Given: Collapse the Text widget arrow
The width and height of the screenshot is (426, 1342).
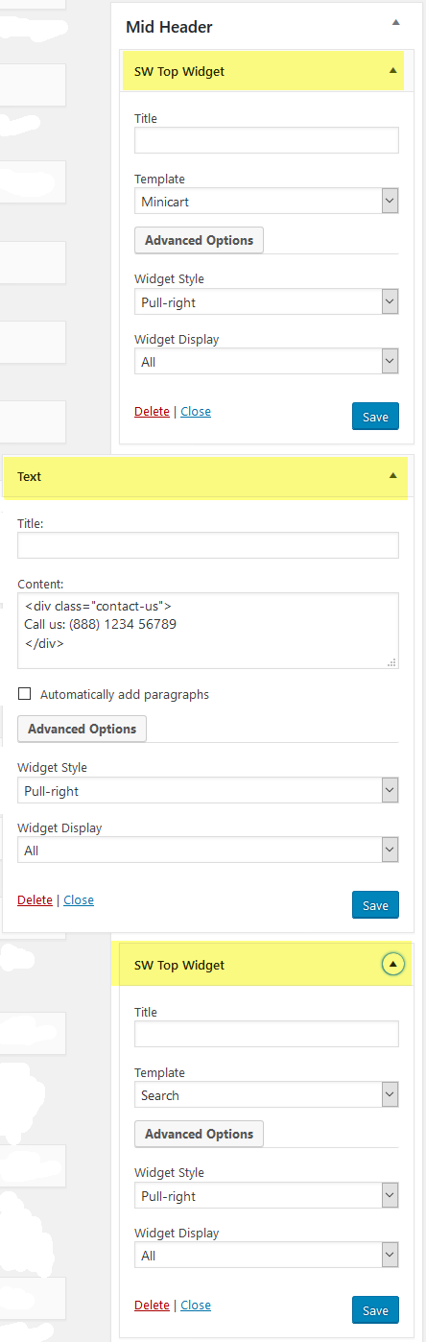Looking at the screenshot, I should (x=392, y=476).
